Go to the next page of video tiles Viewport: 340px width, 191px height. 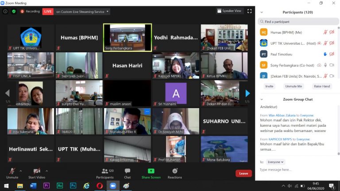tap(248, 93)
